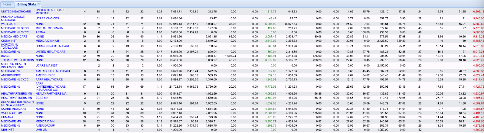This screenshot has width=484, height=133.
Task: Open the CIGNA INST link
Action: coord(9,41)
